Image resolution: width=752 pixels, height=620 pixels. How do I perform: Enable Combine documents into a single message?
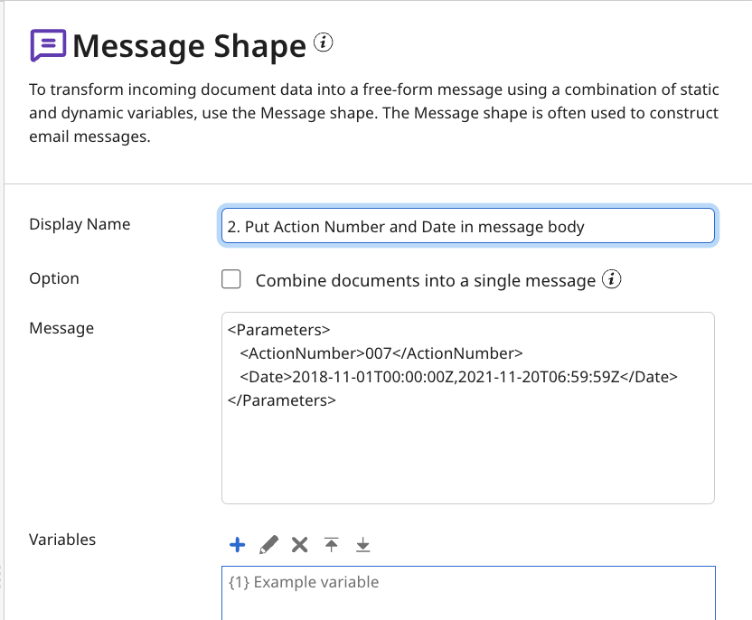coord(230,280)
